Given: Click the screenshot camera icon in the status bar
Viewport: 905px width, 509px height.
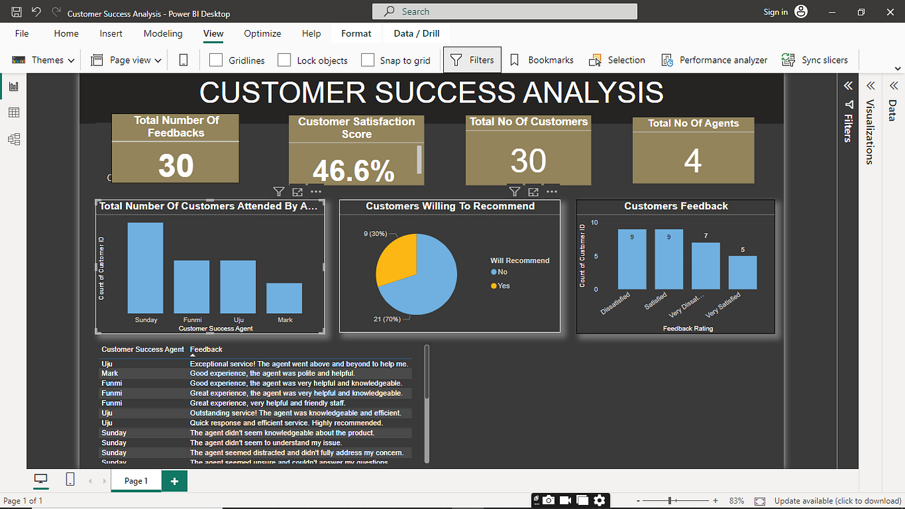Looking at the screenshot, I should click(548, 500).
